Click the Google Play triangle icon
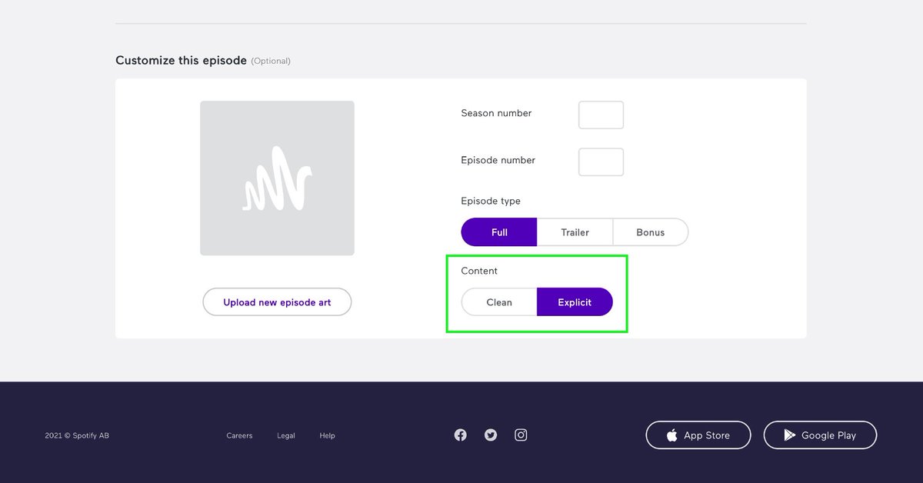The height and width of the screenshot is (483, 923). coord(789,435)
